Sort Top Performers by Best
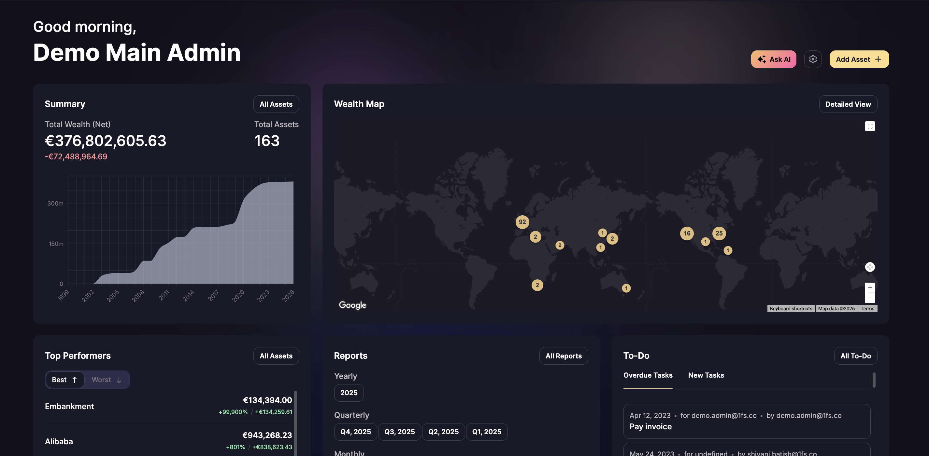 (x=65, y=379)
